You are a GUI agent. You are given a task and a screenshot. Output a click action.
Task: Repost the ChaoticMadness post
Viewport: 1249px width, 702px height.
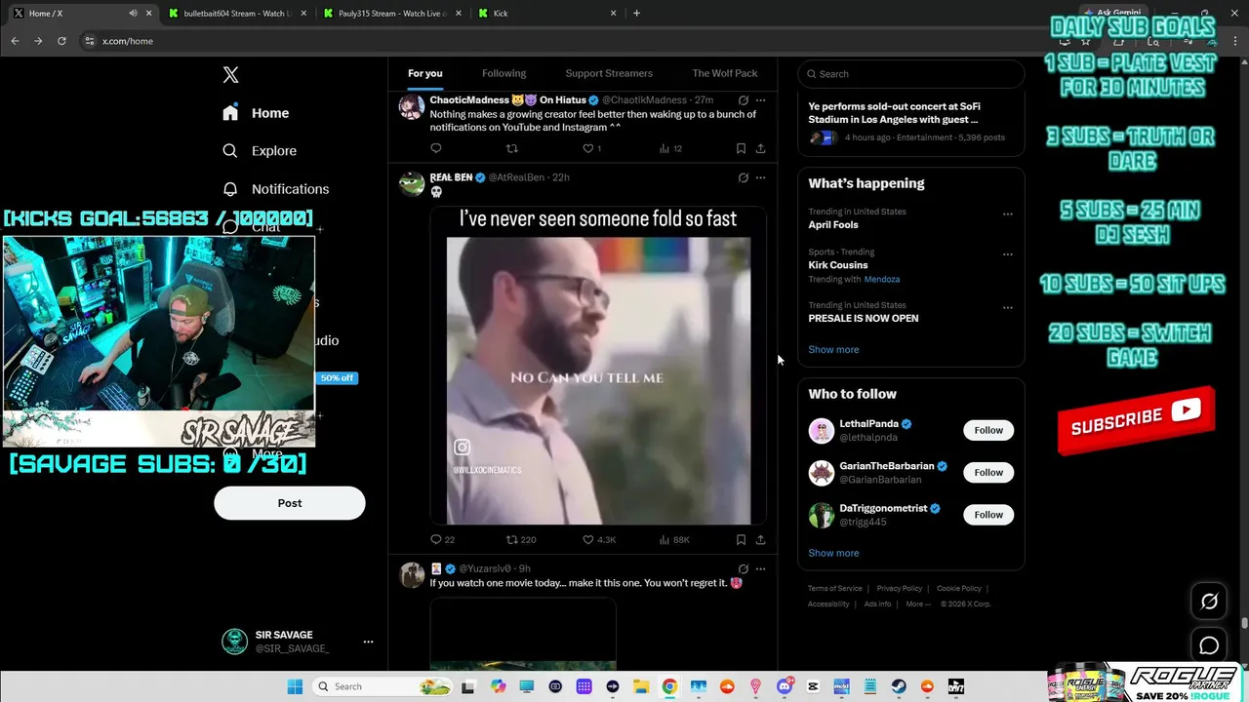511,148
